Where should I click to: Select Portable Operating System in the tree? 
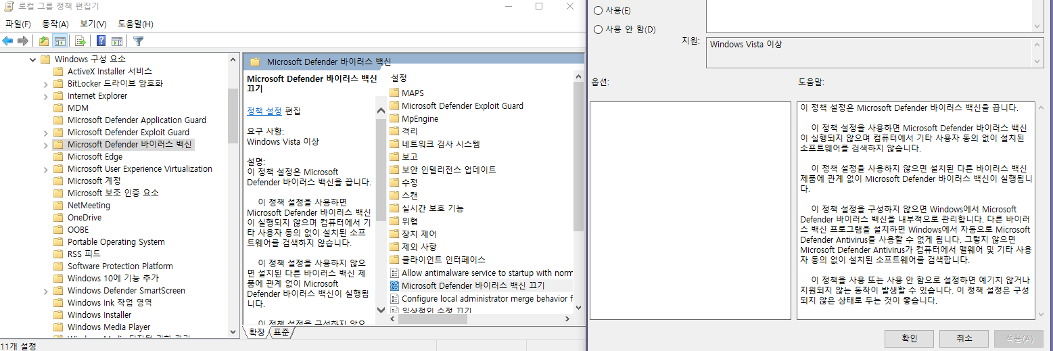pos(116,241)
